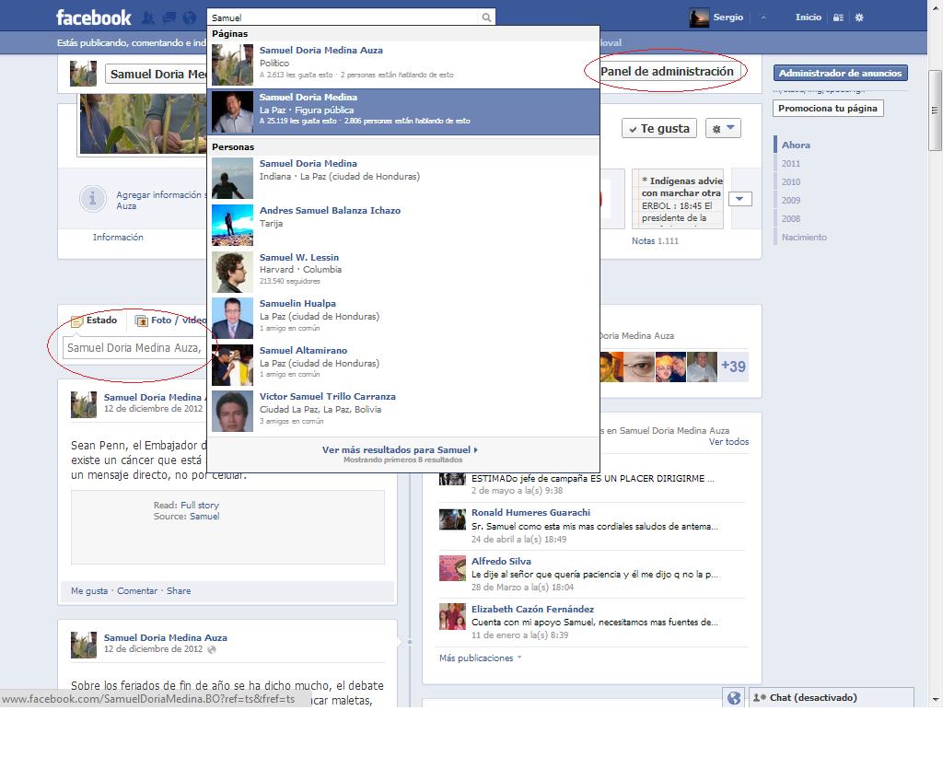Open privacy shortcuts lock icon

pos(838,17)
